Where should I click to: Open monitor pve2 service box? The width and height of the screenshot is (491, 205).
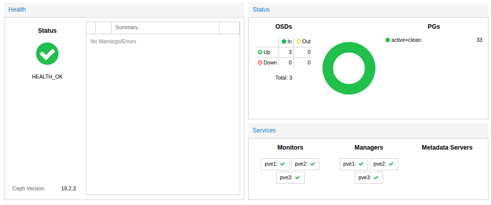[x=305, y=164]
